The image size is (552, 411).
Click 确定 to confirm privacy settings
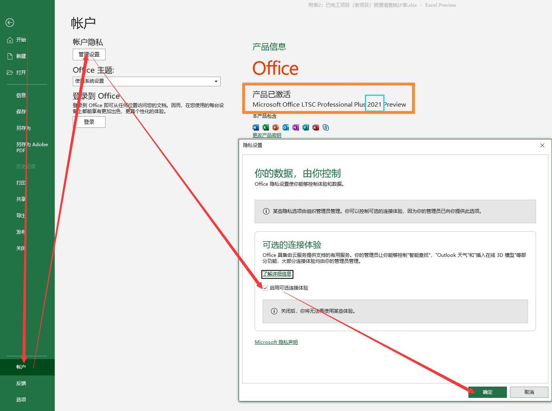(488, 392)
